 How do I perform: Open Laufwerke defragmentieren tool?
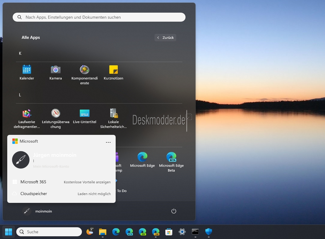(x=27, y=119)
